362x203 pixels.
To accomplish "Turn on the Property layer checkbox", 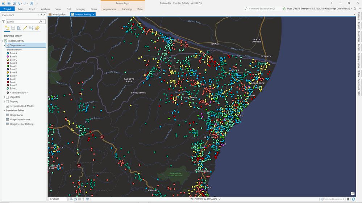I will tap(7, 101).
